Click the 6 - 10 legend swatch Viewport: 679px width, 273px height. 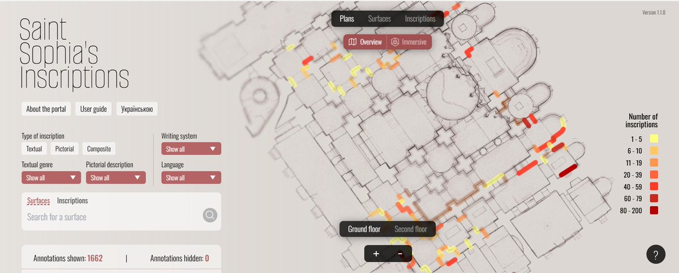tap(654, 150)
